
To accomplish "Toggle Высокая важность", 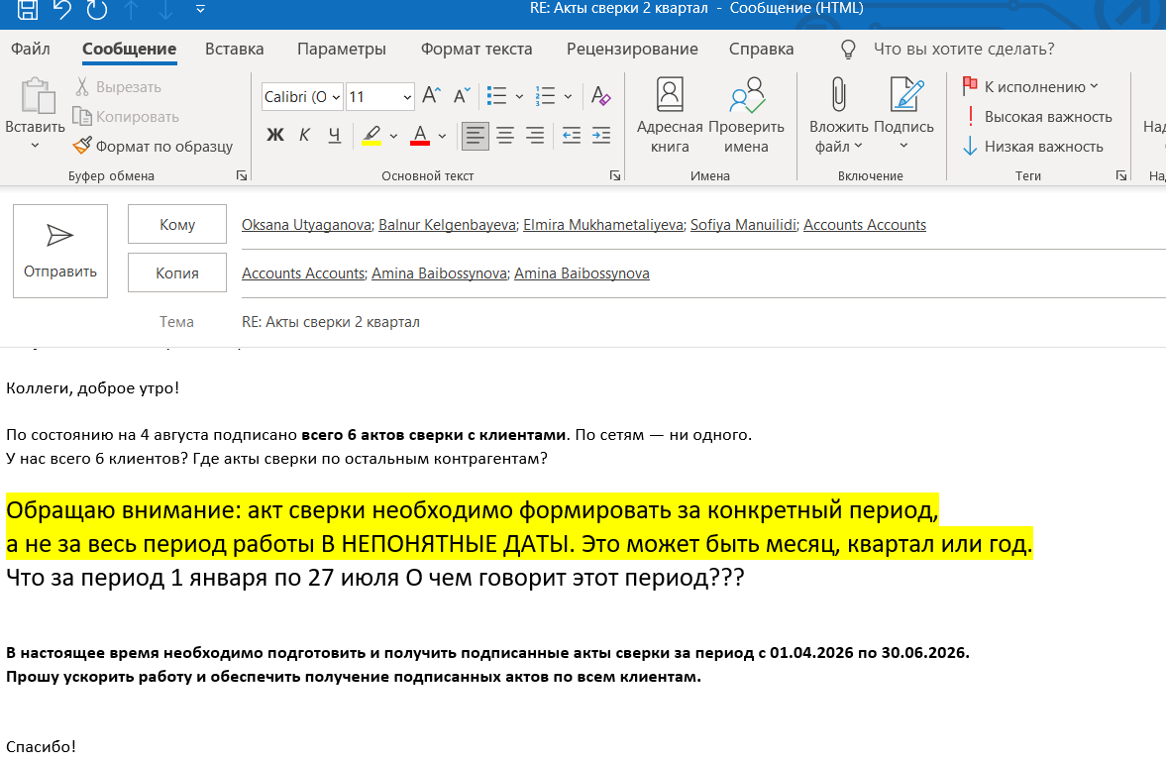I will coord(1037,117).
